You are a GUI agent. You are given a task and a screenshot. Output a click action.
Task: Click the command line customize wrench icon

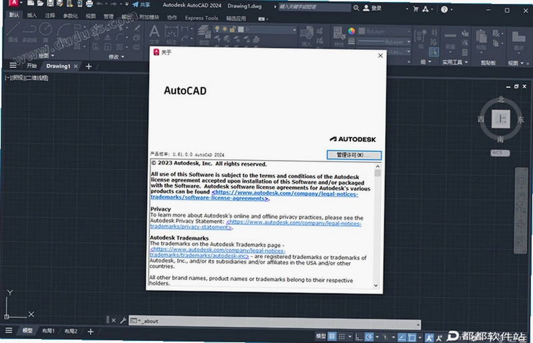[123, 320]
